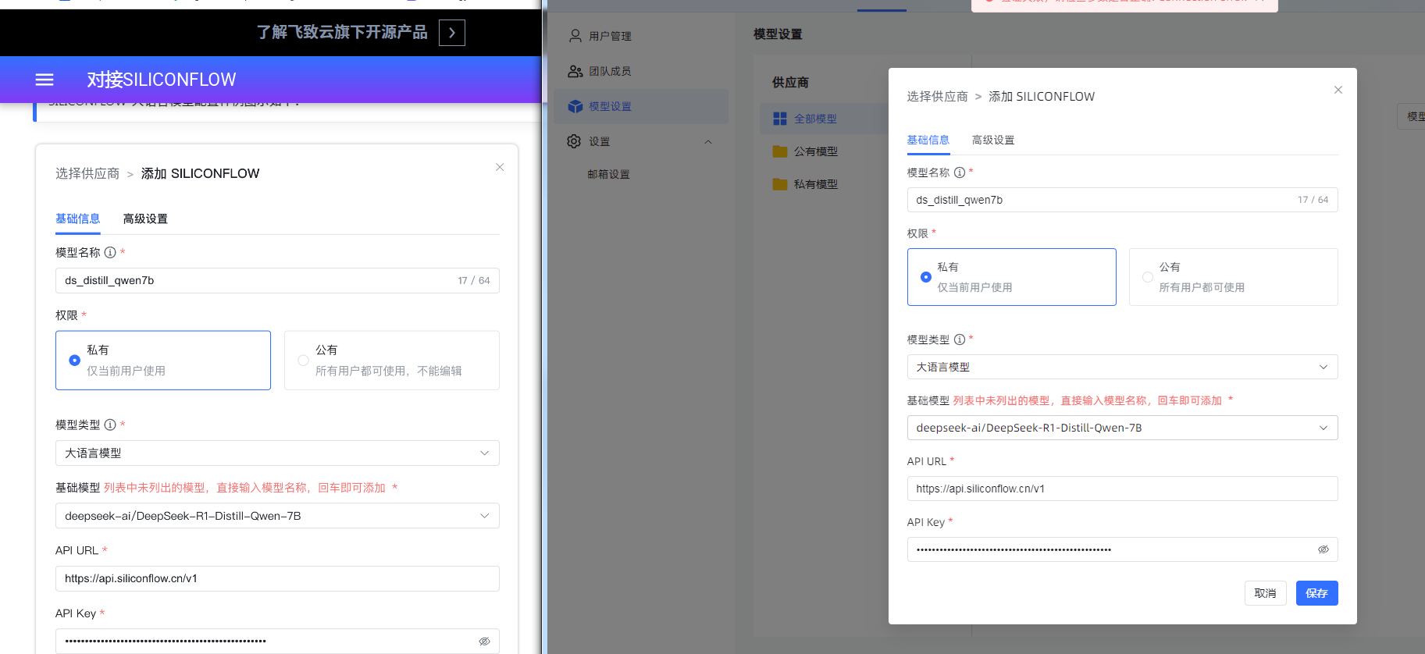Image resolution: width=1425 pixels, height=654 pixels.
Task: Click 选择供应商 breadcrumb in left panel
Action: [x=87, y=173]
